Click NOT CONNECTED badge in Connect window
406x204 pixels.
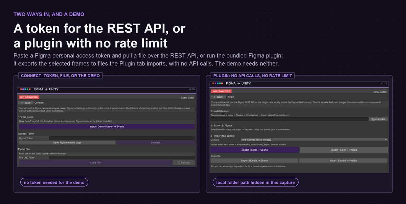pyautogui.click(x=29, y=97)
